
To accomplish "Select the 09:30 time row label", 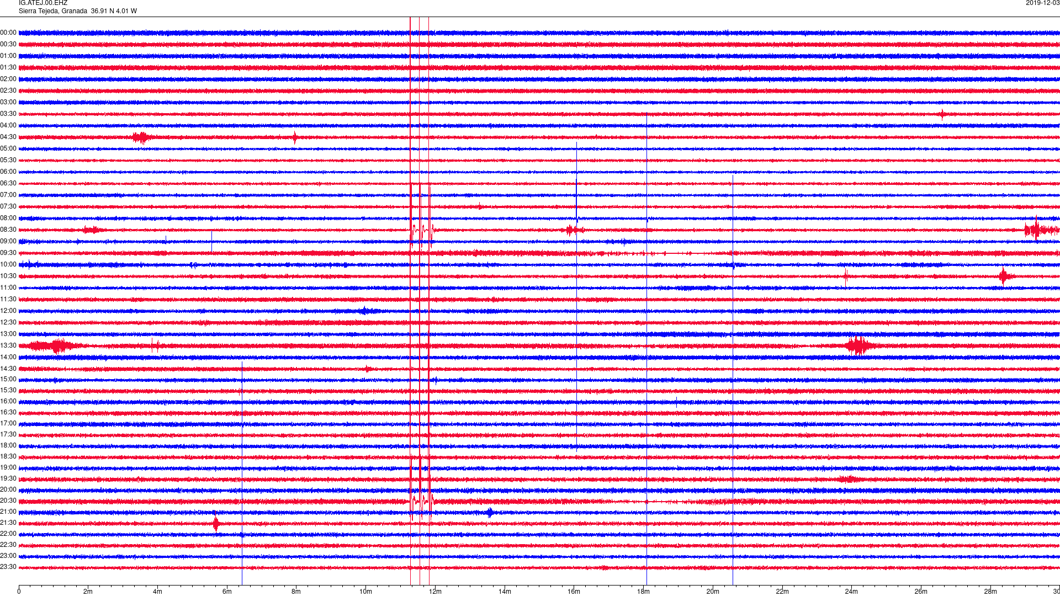I will point(8,253).
